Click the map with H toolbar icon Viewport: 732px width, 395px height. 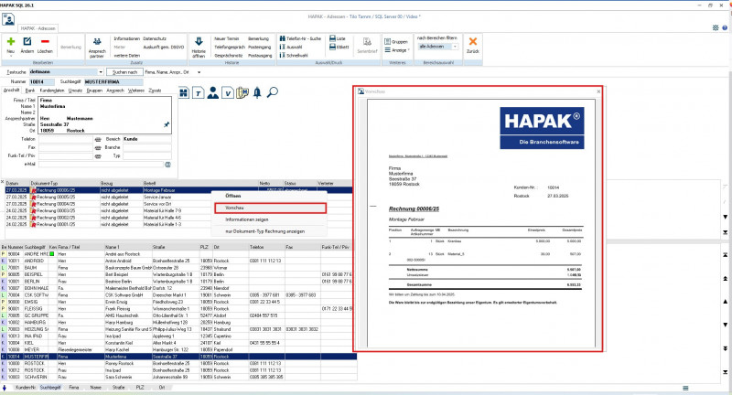242,92
